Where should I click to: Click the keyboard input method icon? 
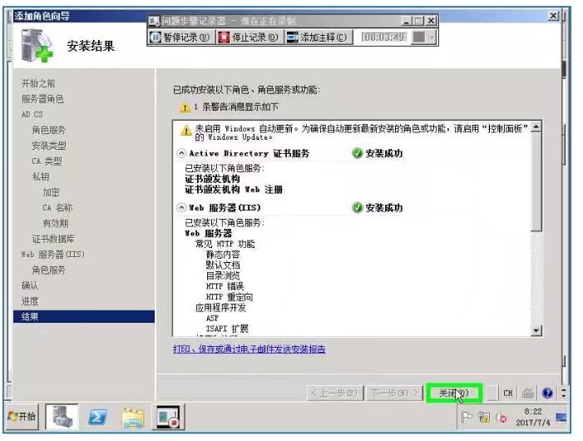pyautogui.click(x=528, y=393)
